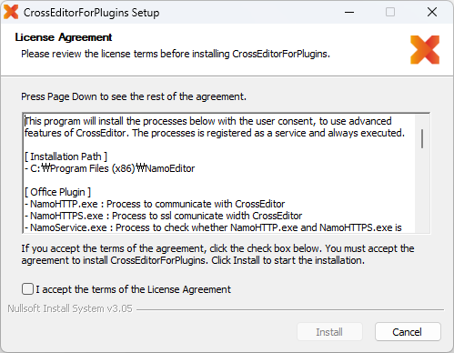
Task: Click the 'I accept the terms' label text
Action: [x=134, y=289]
